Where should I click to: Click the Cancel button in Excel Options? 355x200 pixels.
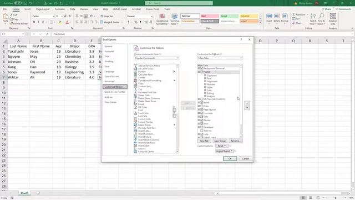pyautogui.click(x=245, y=159)
